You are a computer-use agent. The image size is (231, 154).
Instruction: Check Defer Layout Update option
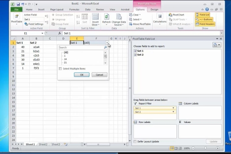point(135,141)
